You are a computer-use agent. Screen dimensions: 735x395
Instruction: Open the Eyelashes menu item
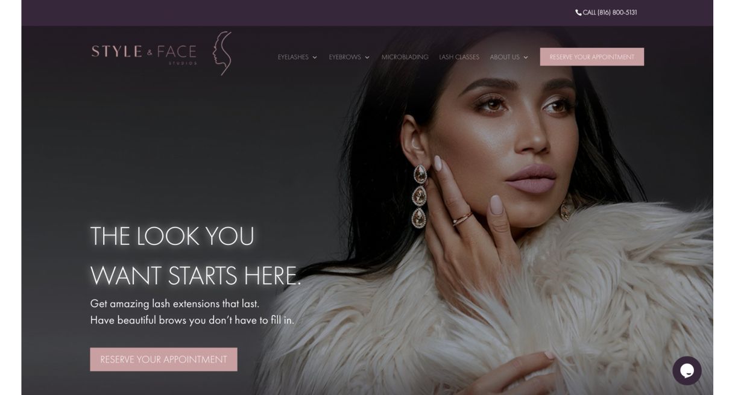tap(293, 57)
